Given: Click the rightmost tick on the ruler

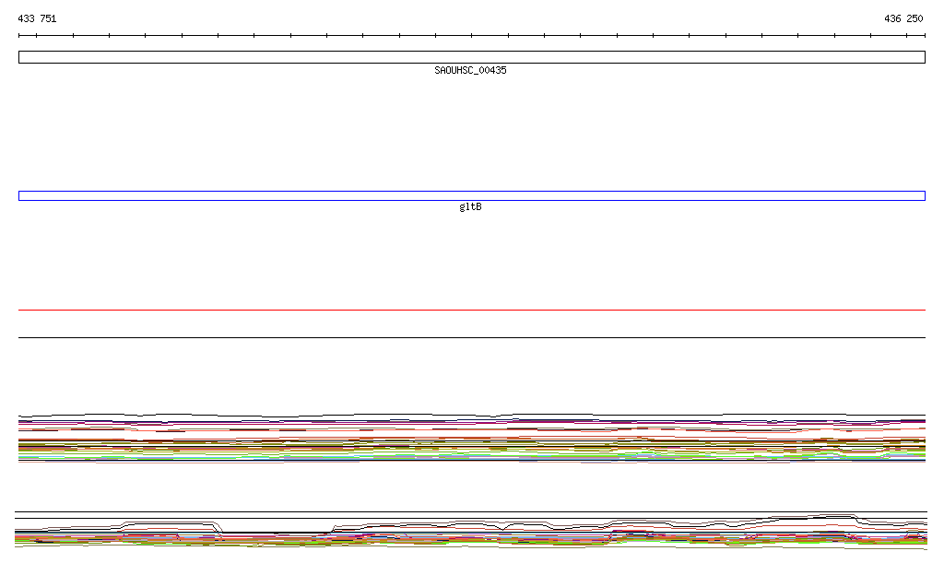Looking at the screenshot, I should tap(924, 36).
